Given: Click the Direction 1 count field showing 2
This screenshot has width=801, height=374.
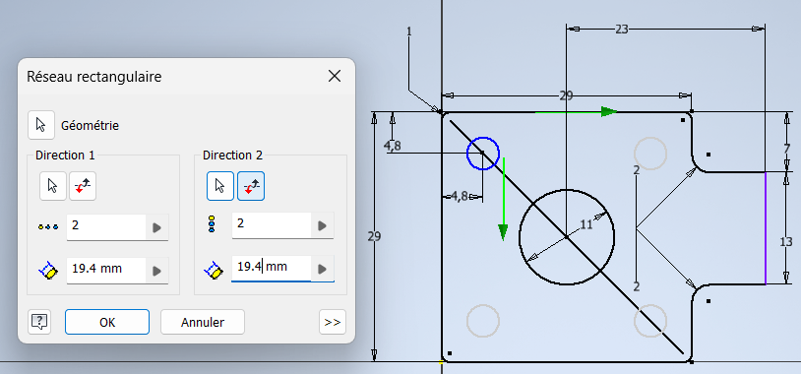Looking at the screenshot, I should [106, 226].
